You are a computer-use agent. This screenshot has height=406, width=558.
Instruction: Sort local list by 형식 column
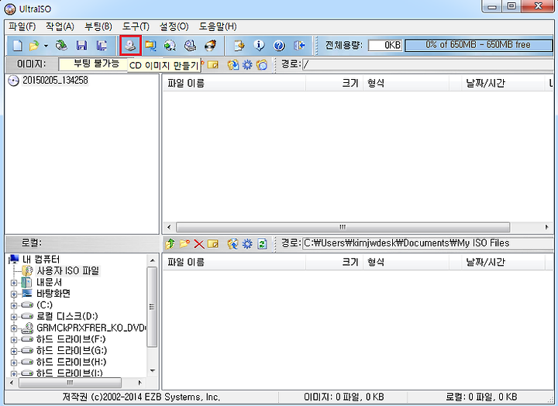pyautogui.click(x=406, y=262)
